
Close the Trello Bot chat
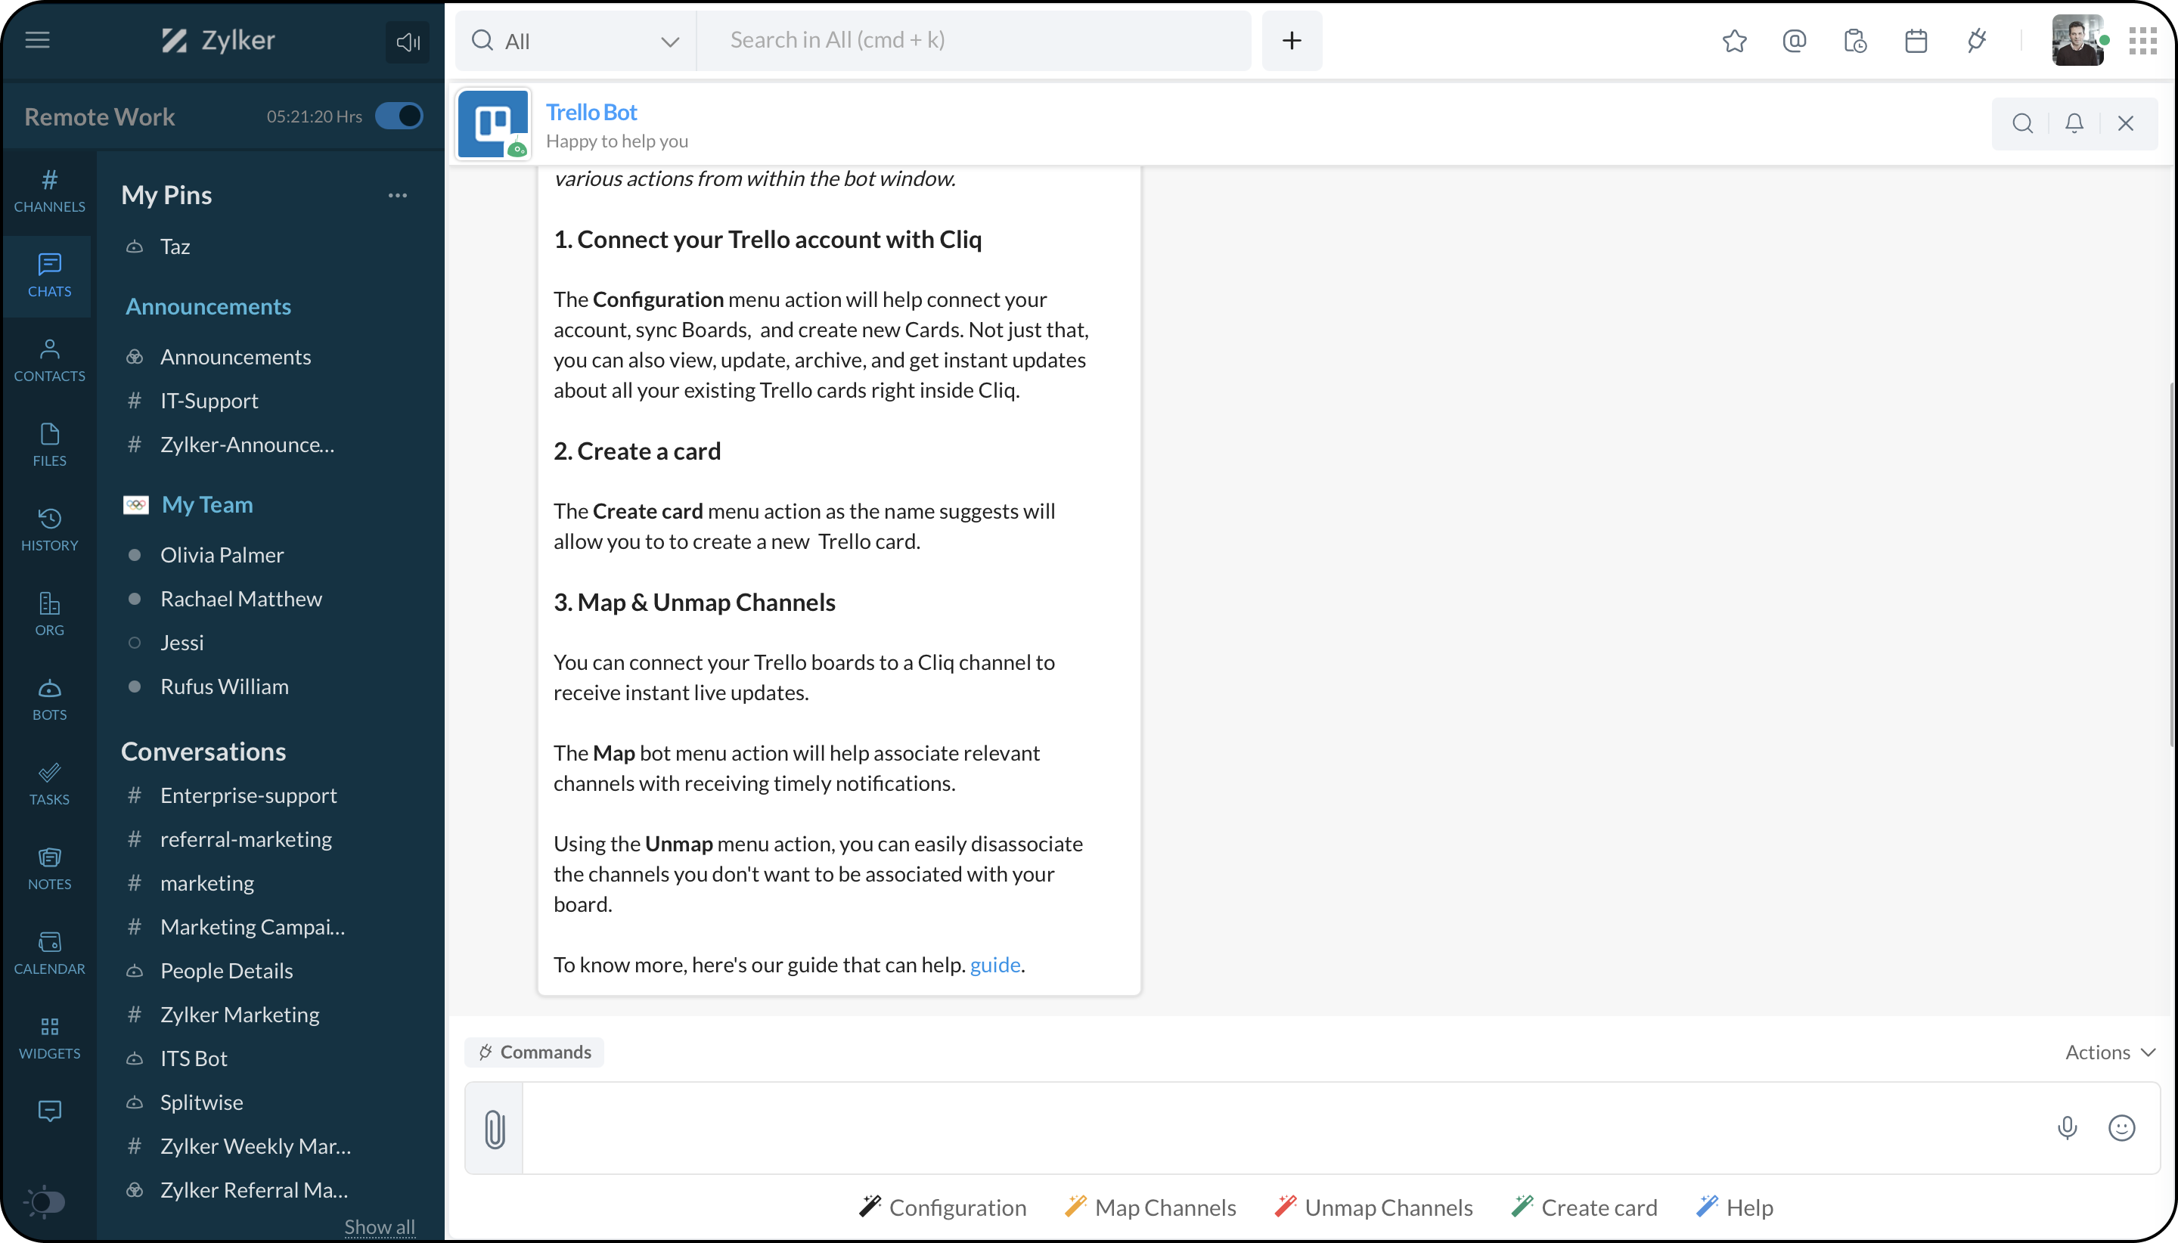coord(2126,124)
